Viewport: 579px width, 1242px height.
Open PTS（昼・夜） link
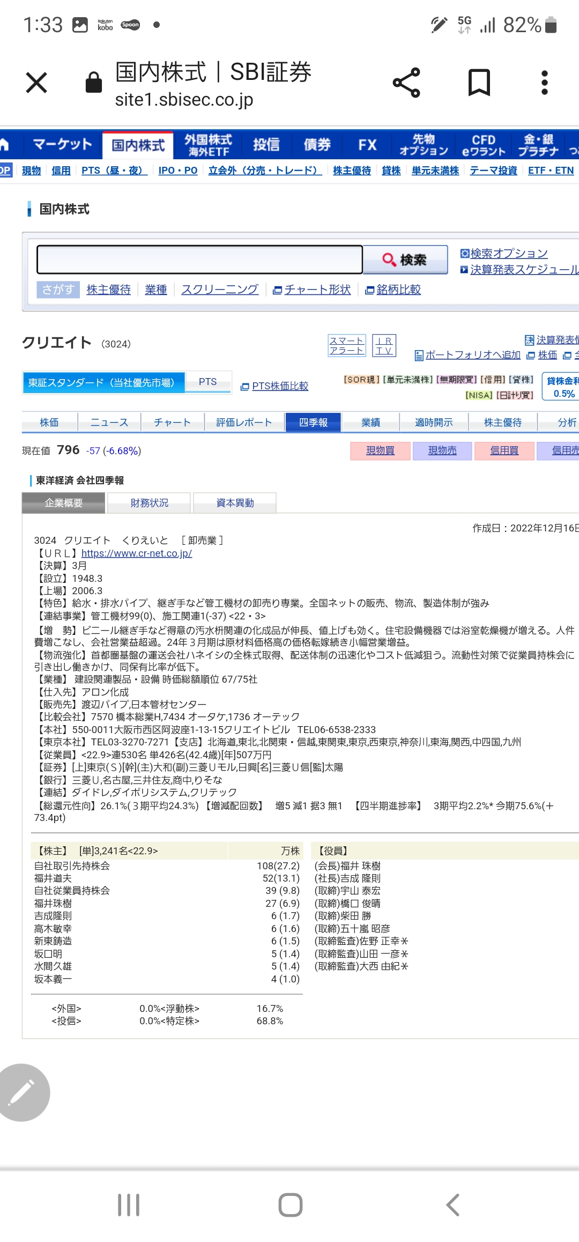pos(114,171)
